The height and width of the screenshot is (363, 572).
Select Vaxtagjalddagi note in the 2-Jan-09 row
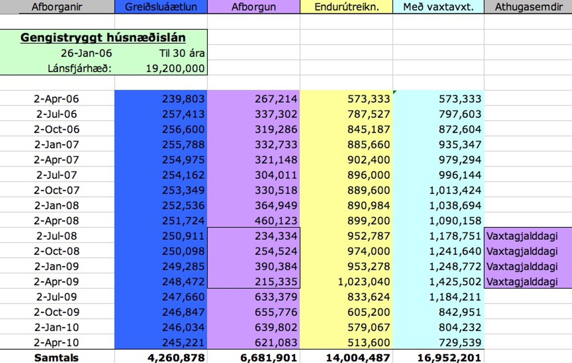(x=528, y=266)
